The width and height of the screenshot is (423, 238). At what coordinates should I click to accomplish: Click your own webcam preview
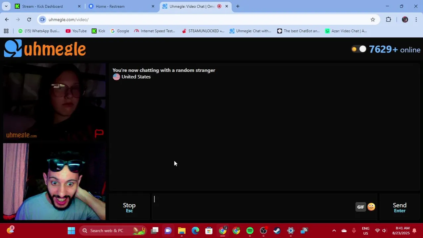coord(54,181)
